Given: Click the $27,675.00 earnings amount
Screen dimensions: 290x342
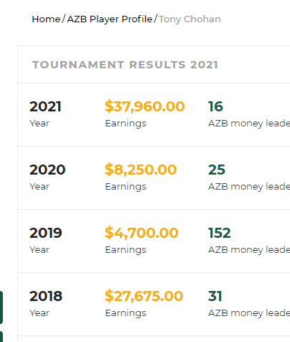Looking at the screenshot, I should [x=144, y=296].
